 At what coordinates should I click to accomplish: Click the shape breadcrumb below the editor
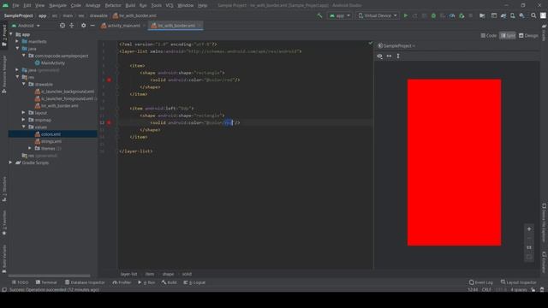pyautogui.click(x=168, y=274)
